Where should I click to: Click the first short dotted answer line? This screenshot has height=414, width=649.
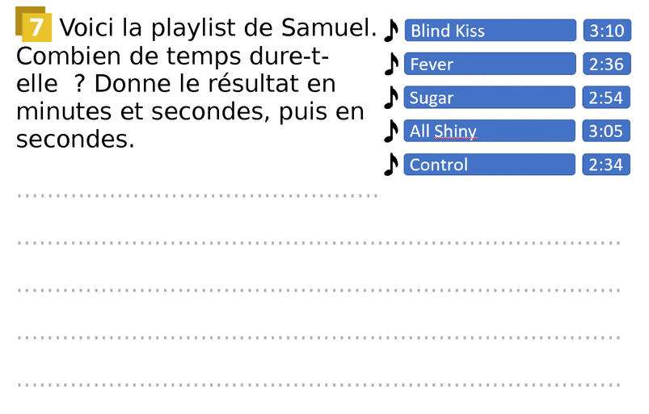[x=197, y=195]
